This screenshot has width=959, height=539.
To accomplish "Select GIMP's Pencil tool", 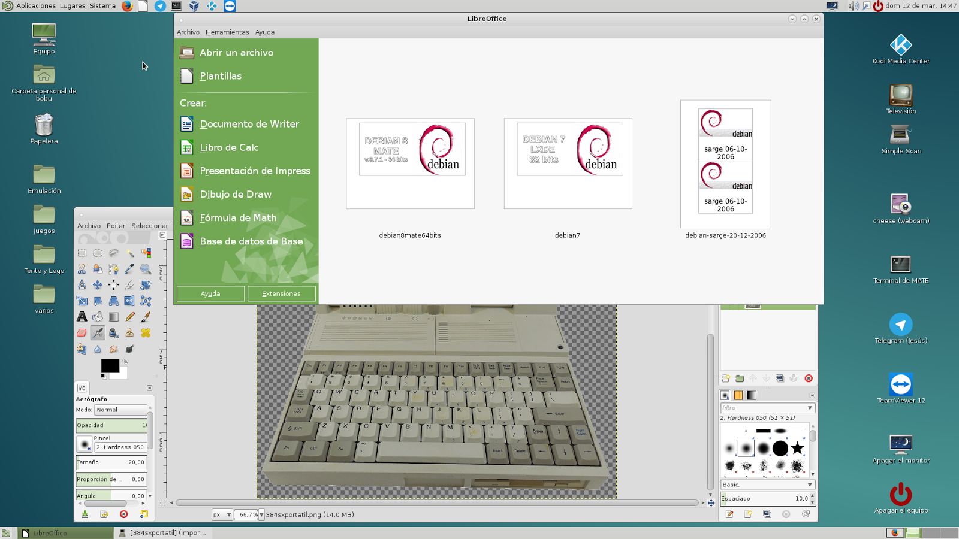I will [129, 317].
